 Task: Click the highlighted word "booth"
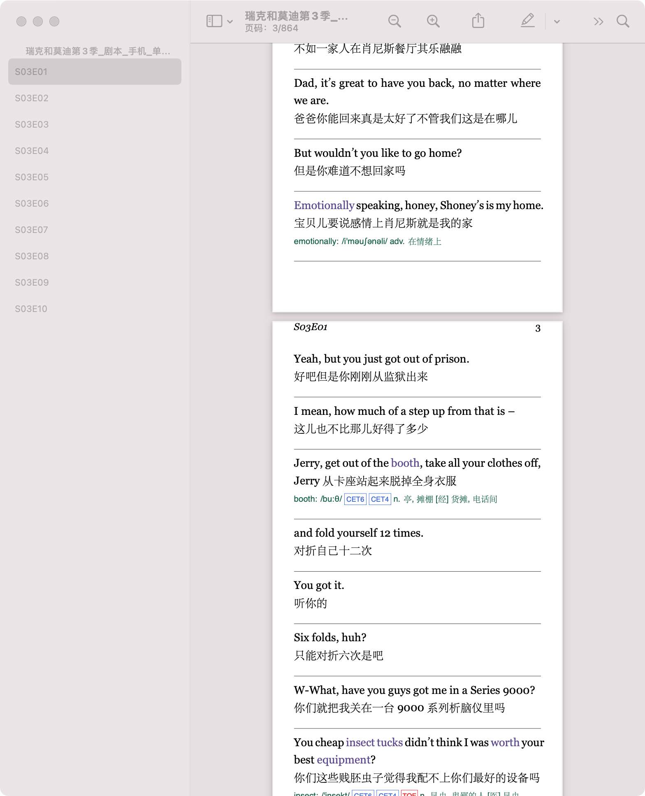click(405, 463)
